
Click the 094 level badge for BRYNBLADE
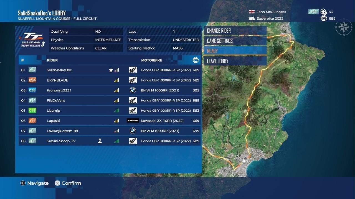32,80
